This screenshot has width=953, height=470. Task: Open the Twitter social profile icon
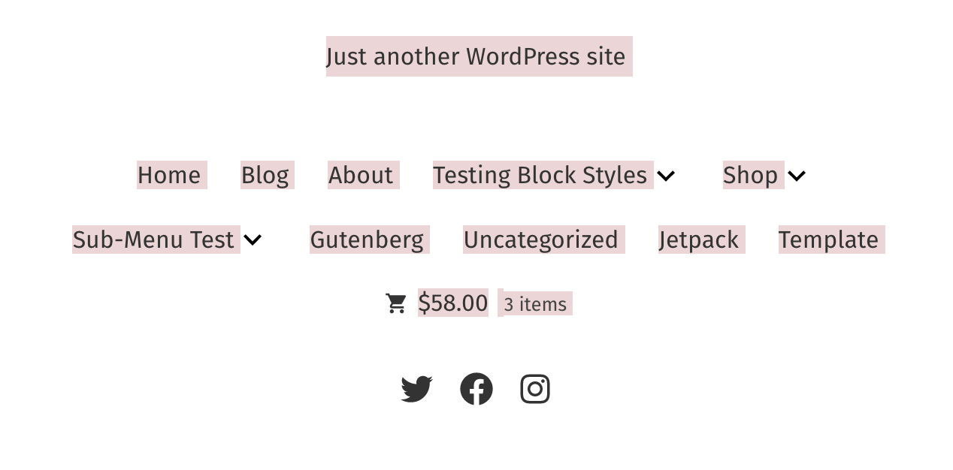coord(416,388)
